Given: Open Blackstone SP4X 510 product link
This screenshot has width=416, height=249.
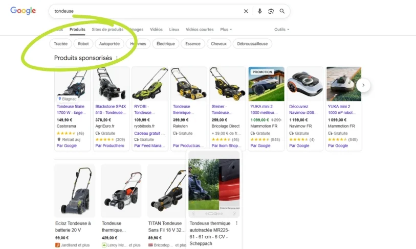Looking at the screenshot, I should [111, 110].
